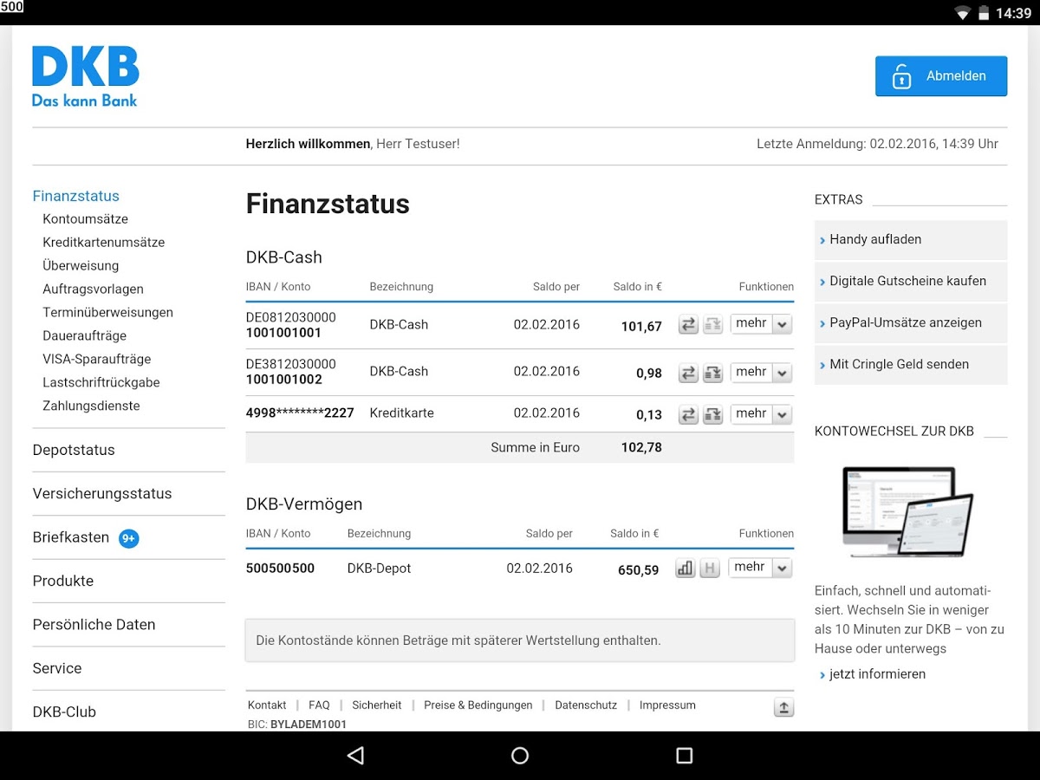Image resolution: width=1040 pixels, height=780 pixels.
Task: Click the FAQ footer link
Action: 319,705
